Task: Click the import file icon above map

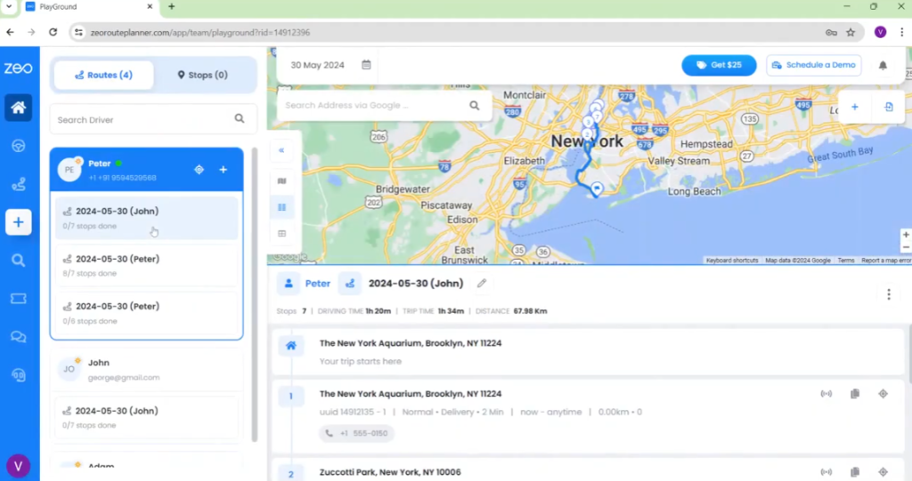Action: (888, 107)
